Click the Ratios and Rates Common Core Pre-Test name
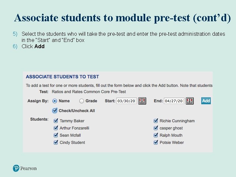 (89, 92)
